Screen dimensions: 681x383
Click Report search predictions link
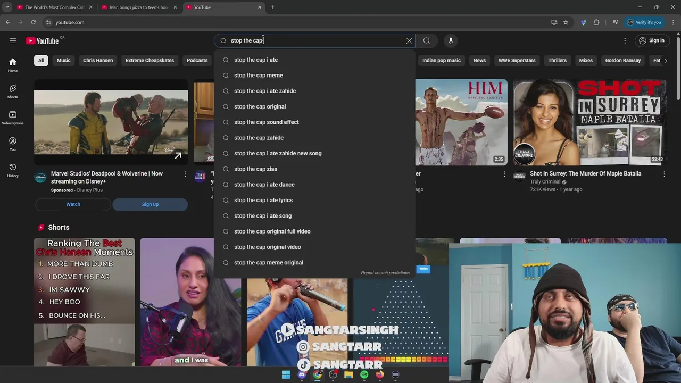pyautogui.click(x=385, y=273)
